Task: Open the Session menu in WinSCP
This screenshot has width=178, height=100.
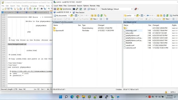Action: [x=80, y=6]
